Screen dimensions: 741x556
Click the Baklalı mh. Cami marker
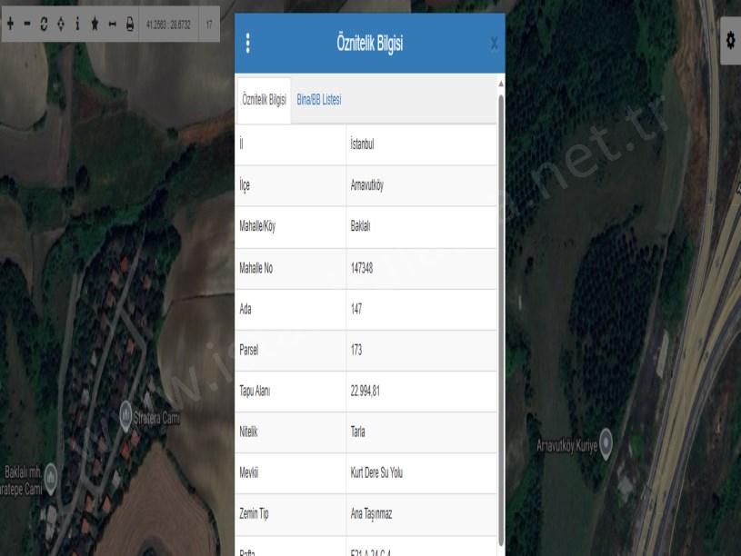[x=52, y=473]
